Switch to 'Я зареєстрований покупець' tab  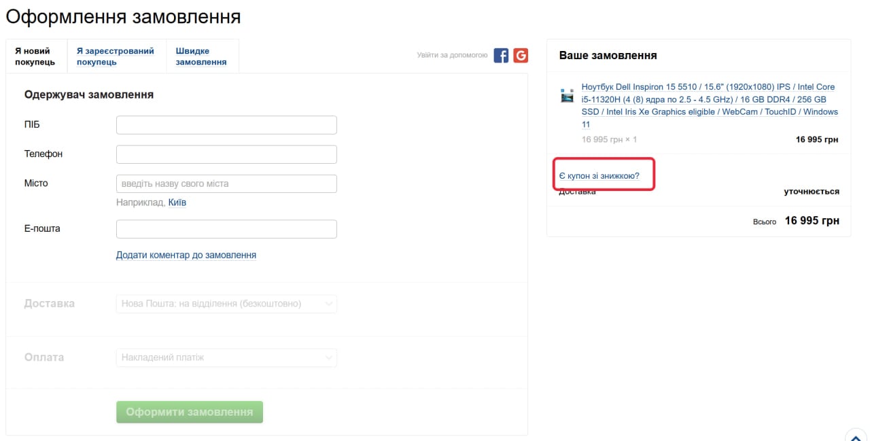point(116,56)
